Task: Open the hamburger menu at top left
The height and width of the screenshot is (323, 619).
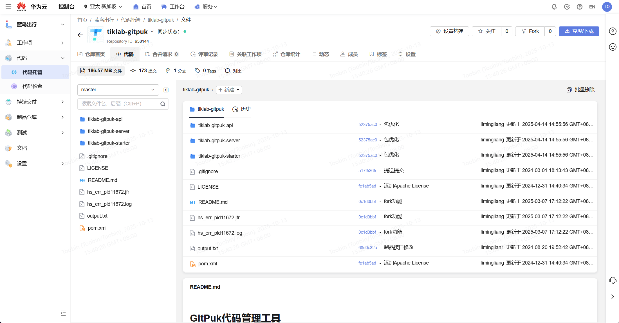Action: pyautogui.click(x=8, y=7)
